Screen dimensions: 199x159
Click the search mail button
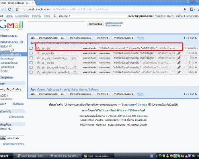click(x=95, y=24)
